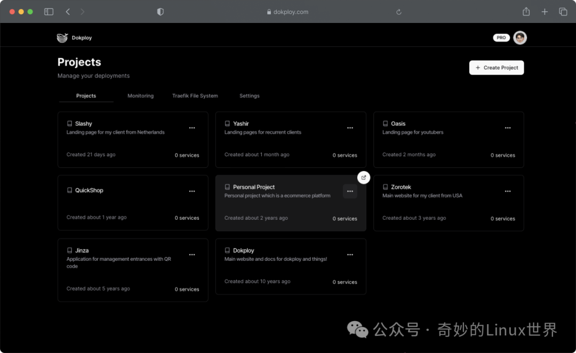Open the Slashy project options menu
Viewport: 576px width, 353px height.
pyautogui.click(x=192, y=128)
